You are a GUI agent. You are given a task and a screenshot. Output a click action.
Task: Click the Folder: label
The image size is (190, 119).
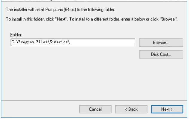pyautogui.click(x=16, y=35)
